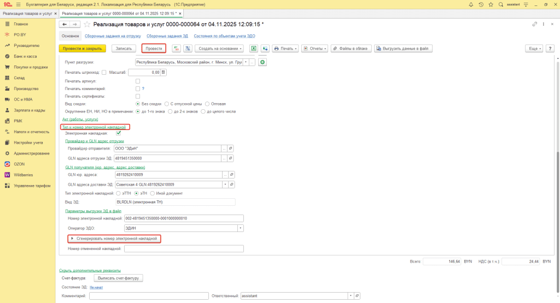Click the Дт/Кт postings icon
The height and width of the screenshot is (303, 560).
176,49
